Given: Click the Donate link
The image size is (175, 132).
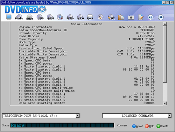Looking at the screenshot, I should pyautogui.click(x=162, y=126).
